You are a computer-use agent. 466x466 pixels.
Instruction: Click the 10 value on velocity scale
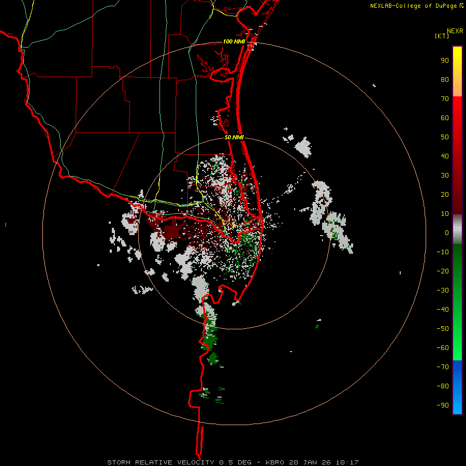(x=445, y=214)
